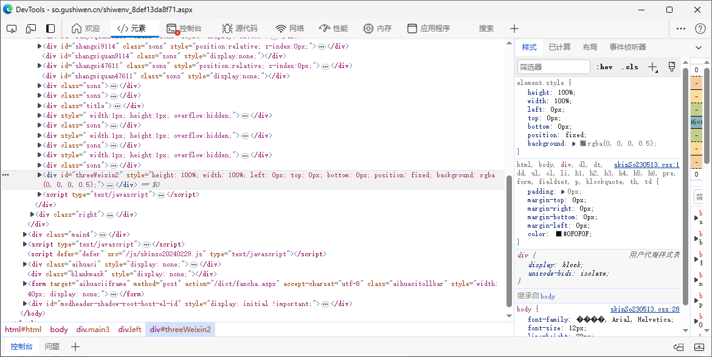The width and height of the screenshot is (712, 357).
Task: Open the three-dot customize DevTools menu
Action: 681,29
